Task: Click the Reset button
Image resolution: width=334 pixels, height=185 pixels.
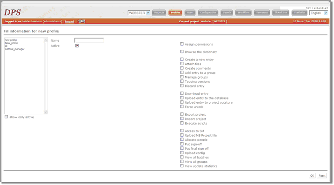Action: coord(322,176)
